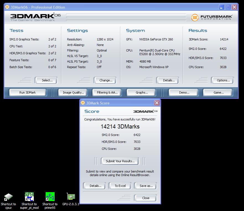Screen dimensions: 244x211
Task: Launch the Game... button
Action: point(219,92)
